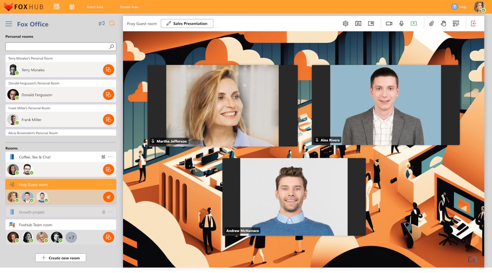Leave the room via the red exit icon
The height and width of the screenshot is (273, 492).
point(474,23)
